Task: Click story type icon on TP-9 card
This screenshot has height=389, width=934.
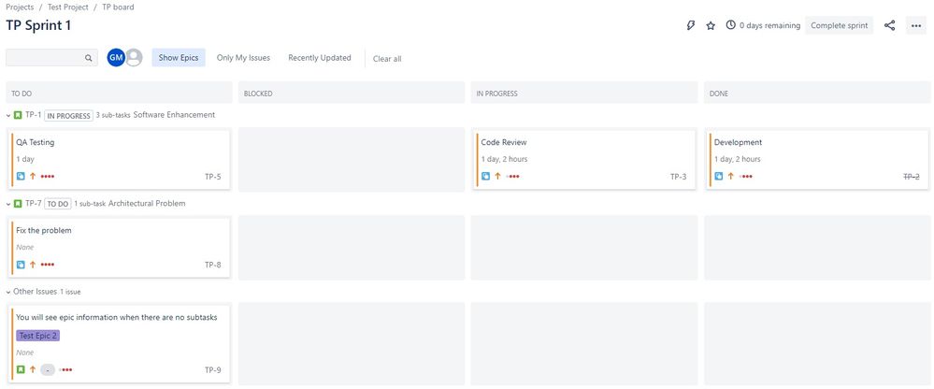Action: tap(21, 370)
